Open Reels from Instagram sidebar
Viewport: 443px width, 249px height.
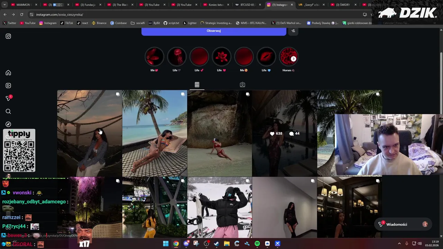[x=8, y=85]
